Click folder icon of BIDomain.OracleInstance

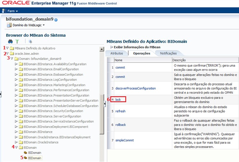(x=21, y=142)
